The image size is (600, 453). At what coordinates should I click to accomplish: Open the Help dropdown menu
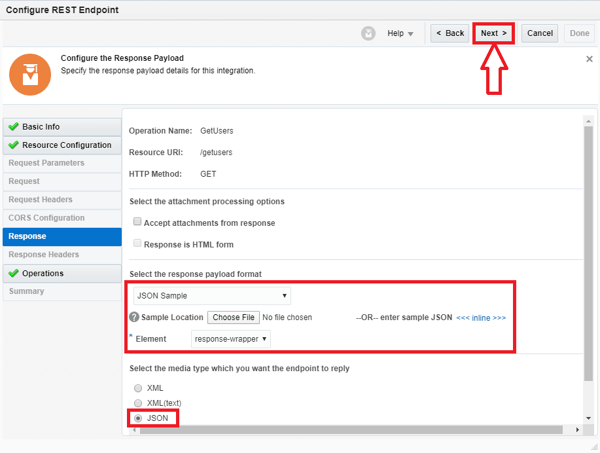point(400,33)
